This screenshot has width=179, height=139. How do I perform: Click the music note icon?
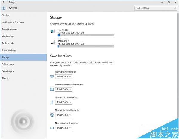point(52,102)
